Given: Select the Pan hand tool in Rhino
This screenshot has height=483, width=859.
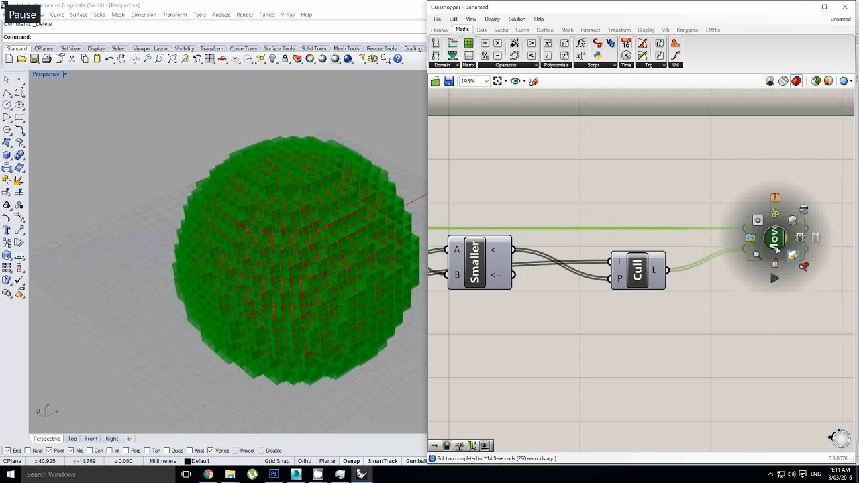Looking at the screenshot, I should (121, 59).
